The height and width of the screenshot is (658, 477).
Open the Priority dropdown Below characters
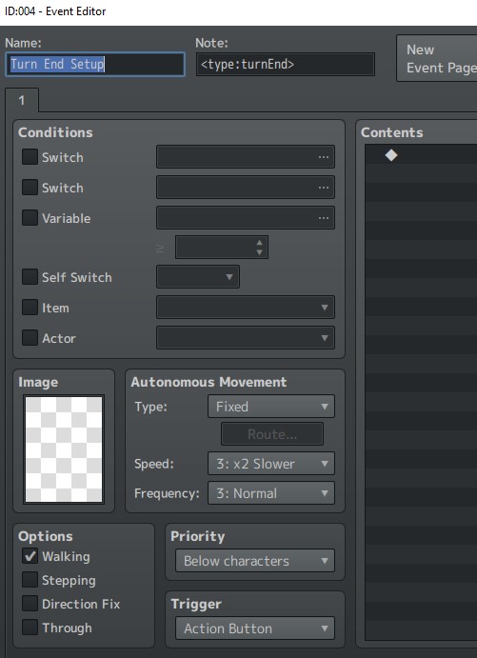coord(255,561)
